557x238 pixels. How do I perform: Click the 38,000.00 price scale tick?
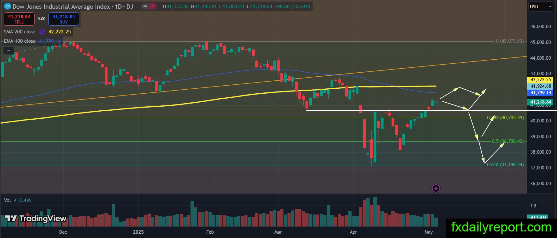[x=541, y=152]
